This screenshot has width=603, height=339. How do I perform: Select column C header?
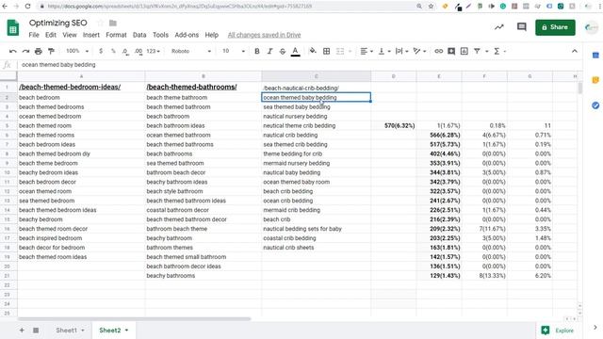(317, 76)
